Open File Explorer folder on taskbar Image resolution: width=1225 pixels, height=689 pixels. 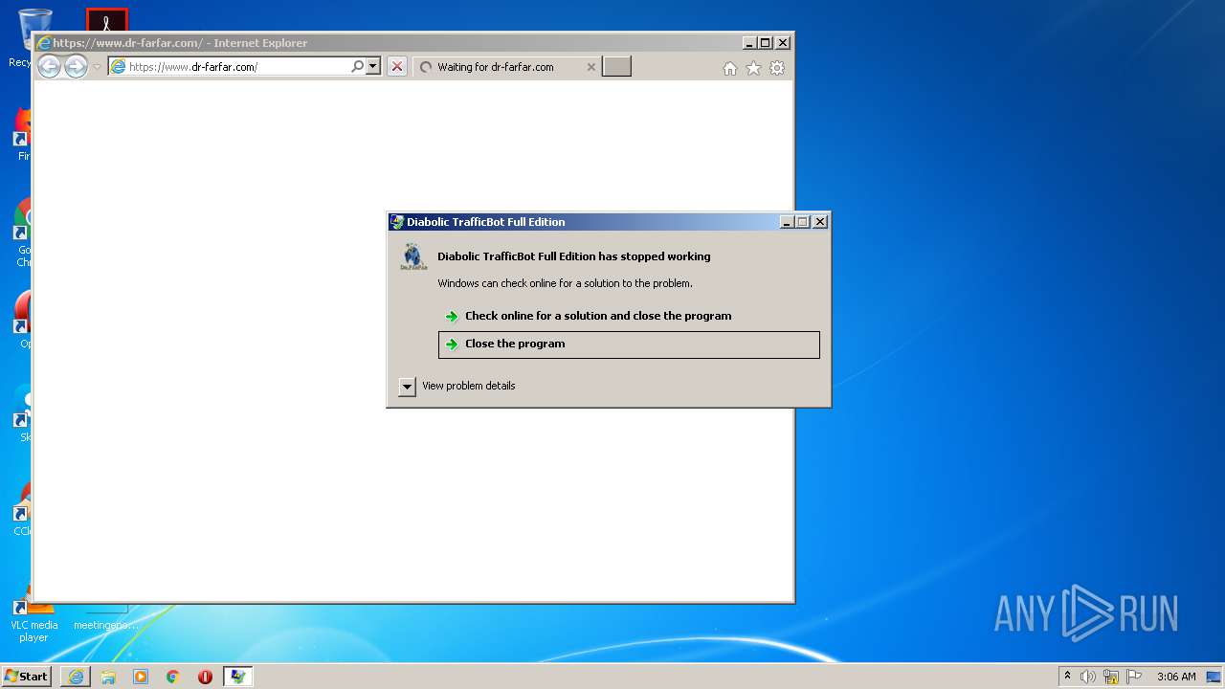tap(108, 677)
